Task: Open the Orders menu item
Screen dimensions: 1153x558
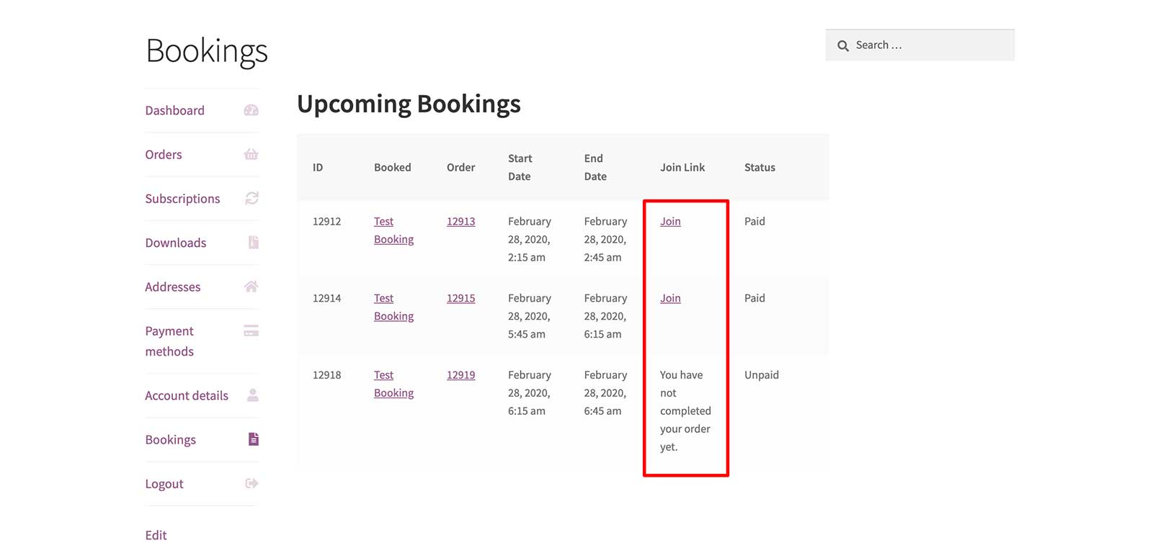Action: click(x=164, y=155)
